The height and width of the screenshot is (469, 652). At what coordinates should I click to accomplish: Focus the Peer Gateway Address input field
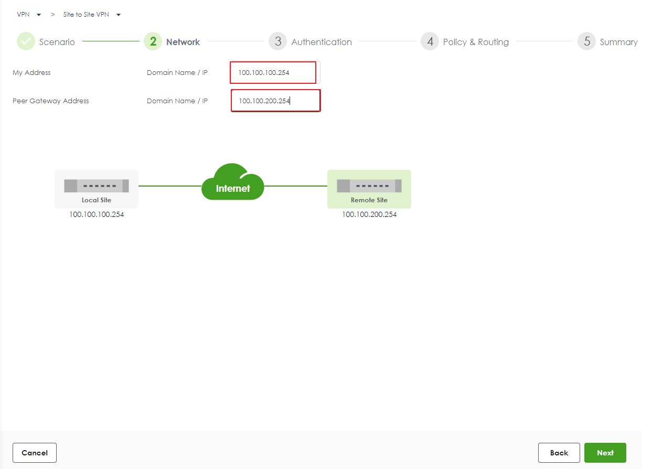(275, 101)
